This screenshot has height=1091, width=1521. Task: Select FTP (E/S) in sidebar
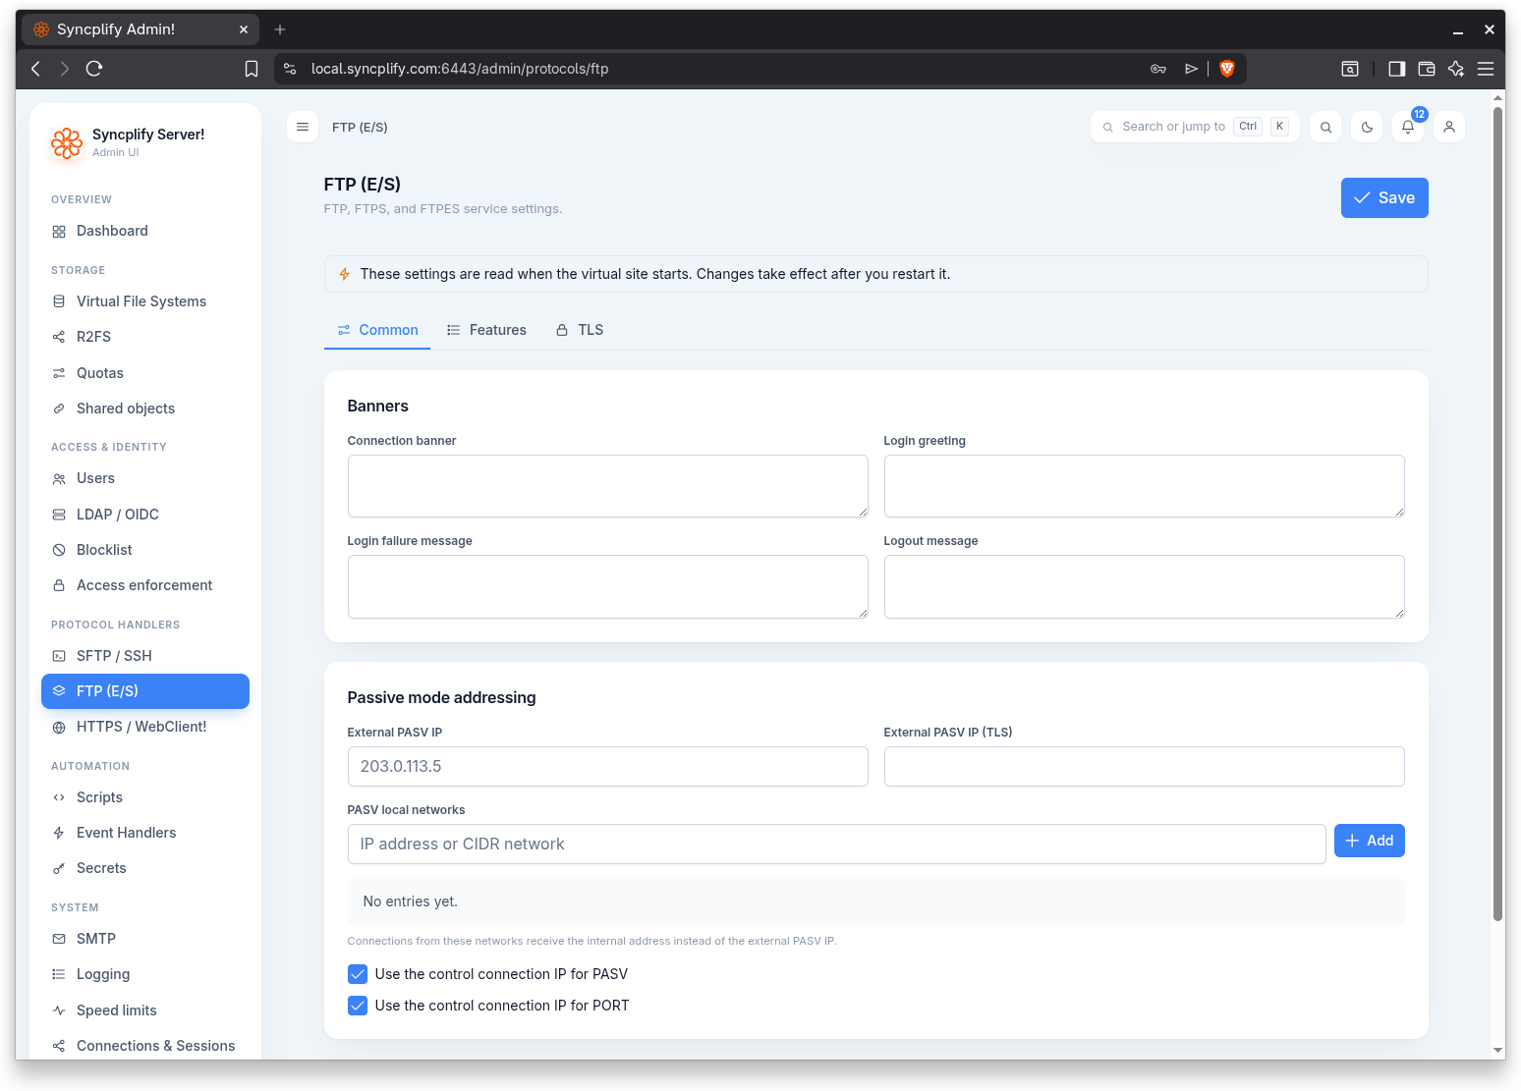pos(145,691)
